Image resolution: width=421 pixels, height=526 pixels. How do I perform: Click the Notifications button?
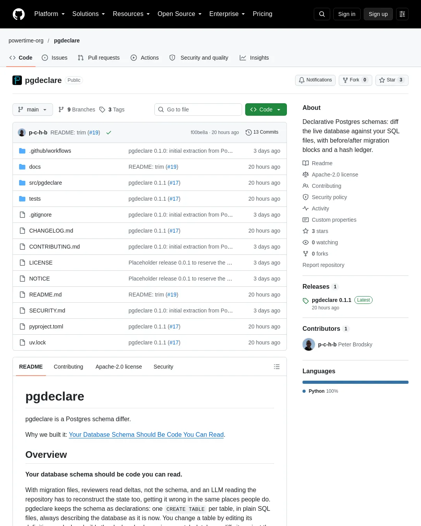[x=315, y=80]
